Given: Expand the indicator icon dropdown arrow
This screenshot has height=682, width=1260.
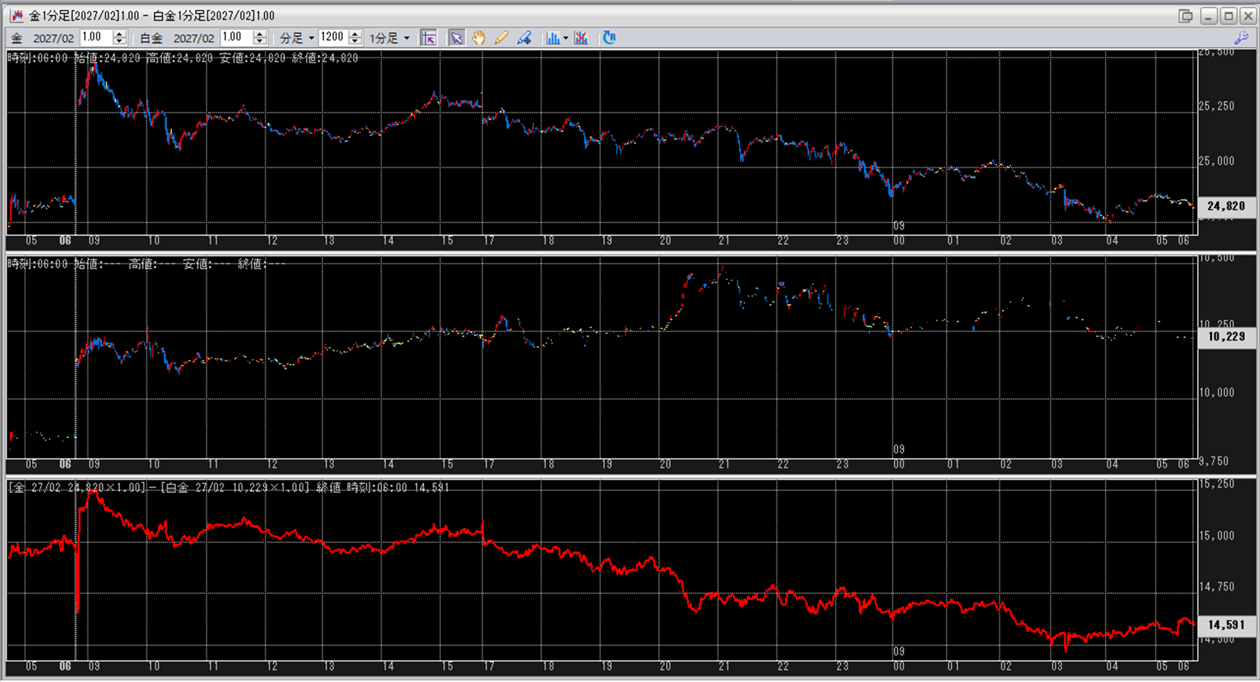Looking at the screenshot, I should click(566, 38).
